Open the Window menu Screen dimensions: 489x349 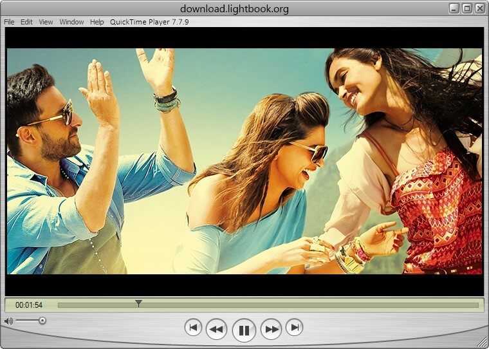[71, 22]
